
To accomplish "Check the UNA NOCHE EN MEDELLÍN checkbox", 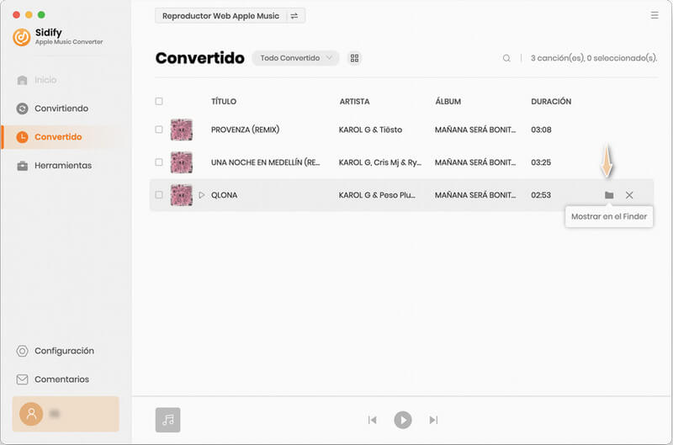I will (159, 162).
